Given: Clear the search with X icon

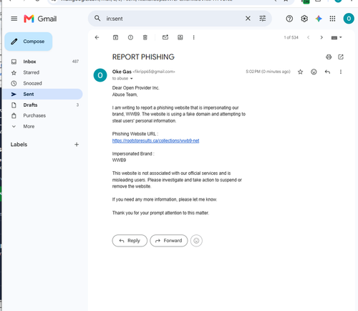Looking at the screenshot, I should pyautogui.click(x=248, y=19).
